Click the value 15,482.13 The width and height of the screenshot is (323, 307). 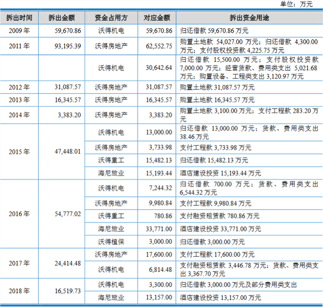click(x=159, y=160)
